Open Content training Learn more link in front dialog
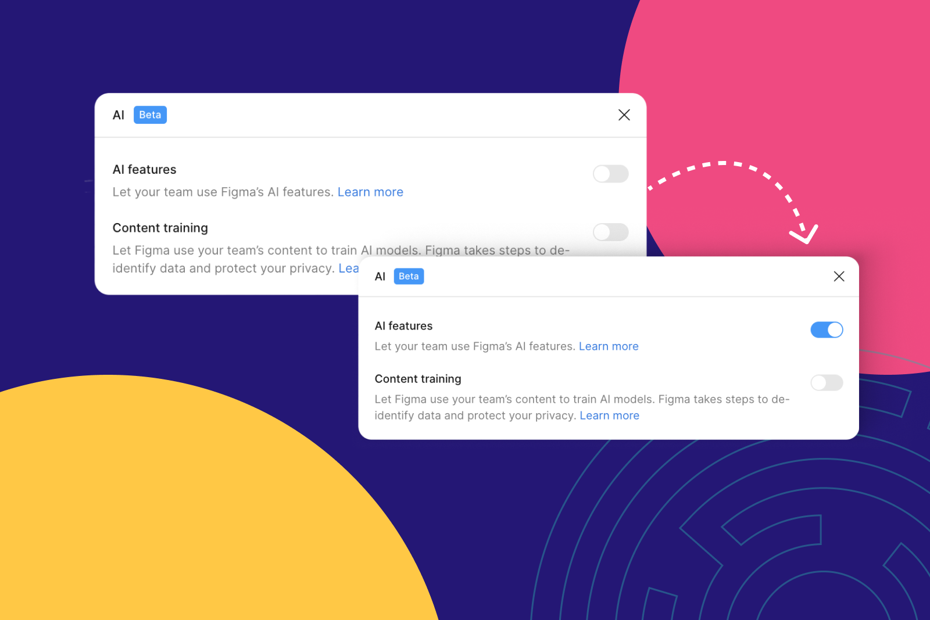This screenshot has width=930, height=620. point(609,415)
